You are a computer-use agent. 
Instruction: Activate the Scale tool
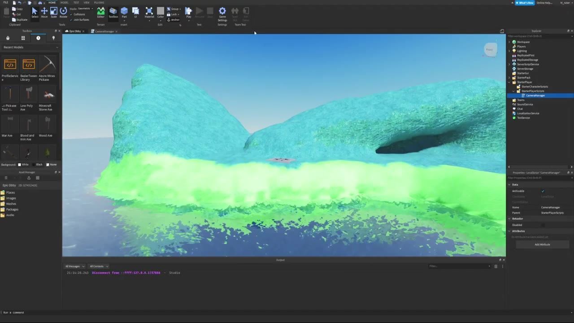(54, 13)
